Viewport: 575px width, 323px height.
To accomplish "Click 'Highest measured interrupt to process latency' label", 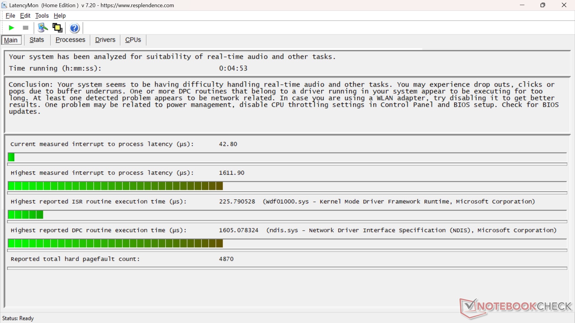I will pos(102,173).
